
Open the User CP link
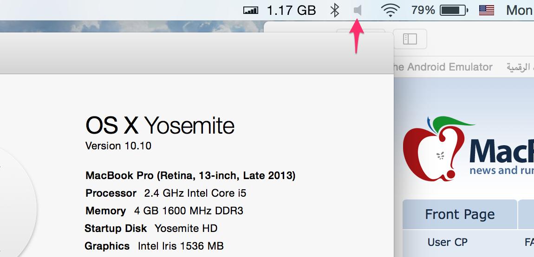pyautogui.click(x=447, y=242)
